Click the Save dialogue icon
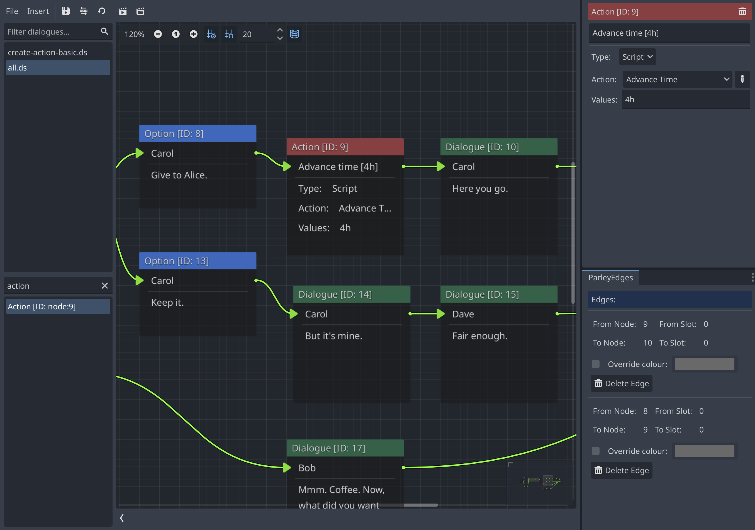The width and height of the screenshot is (755, 530). [x=65, y=11]
